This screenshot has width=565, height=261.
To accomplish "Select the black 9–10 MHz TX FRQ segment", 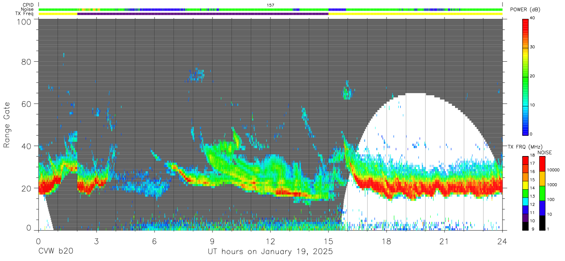I will pyautogui.click(x=525, y=226).
